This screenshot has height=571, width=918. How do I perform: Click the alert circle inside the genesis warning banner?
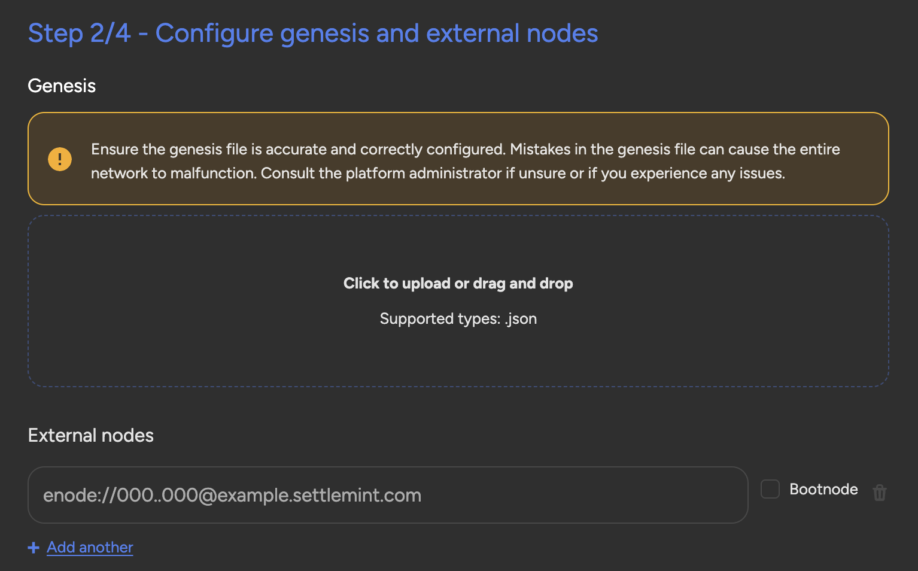[60, 159]
